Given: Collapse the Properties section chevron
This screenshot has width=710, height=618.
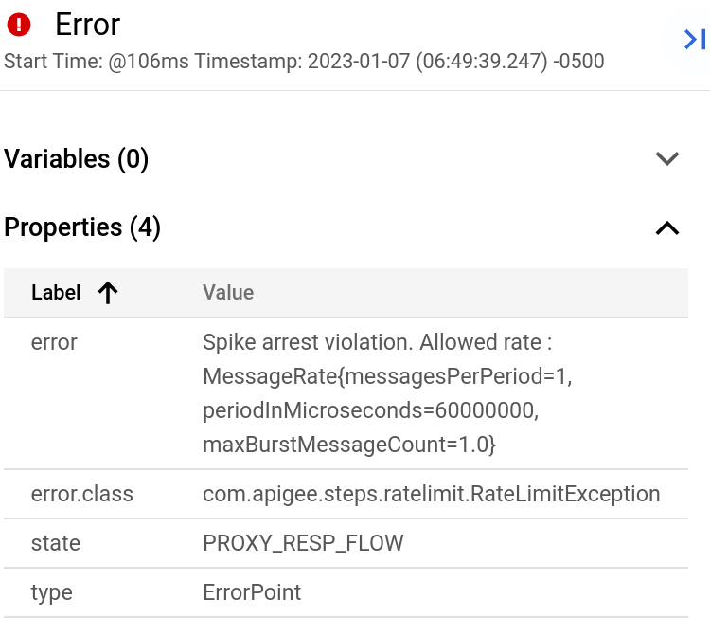Looking at the screenshot, I should (x=667, y=228).
